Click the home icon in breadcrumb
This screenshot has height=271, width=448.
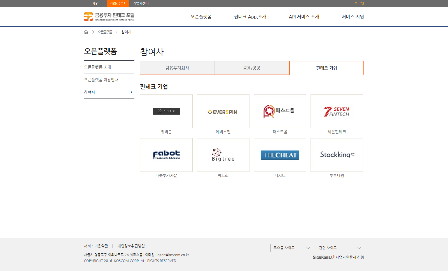click(x=86, y=32)
